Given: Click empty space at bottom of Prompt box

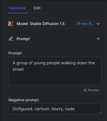Looking at the screenshot, I should coord(55,79).
